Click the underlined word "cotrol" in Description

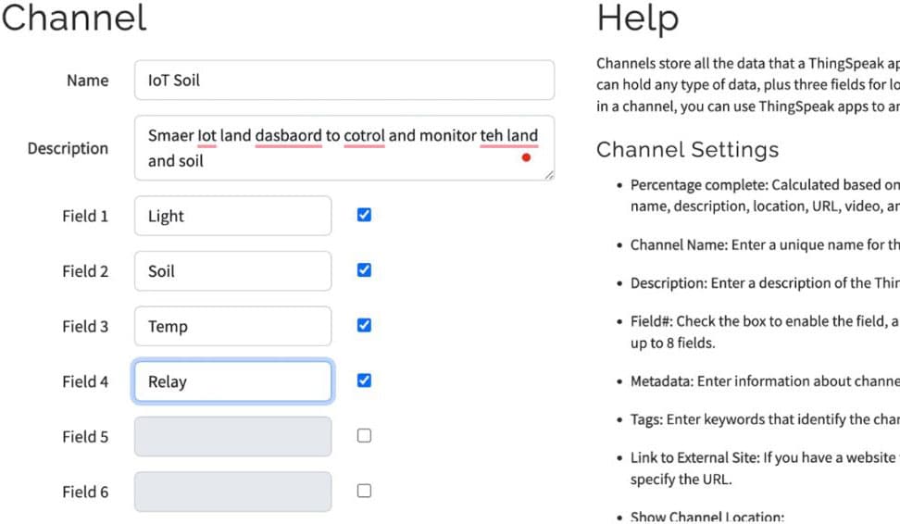364,136
